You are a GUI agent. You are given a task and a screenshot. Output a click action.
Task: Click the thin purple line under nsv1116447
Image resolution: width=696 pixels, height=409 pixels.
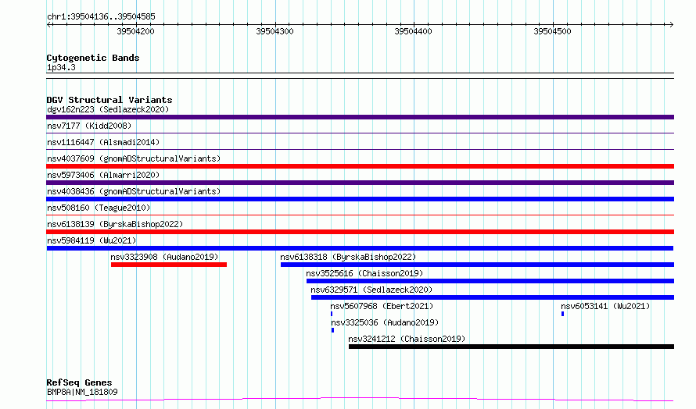point(360,149)
